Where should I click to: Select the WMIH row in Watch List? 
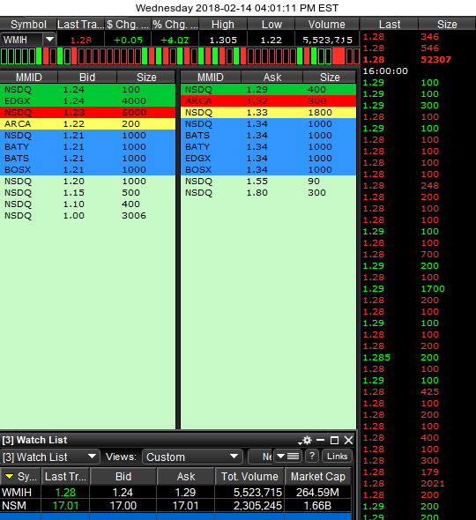click(x=175, y=492)
